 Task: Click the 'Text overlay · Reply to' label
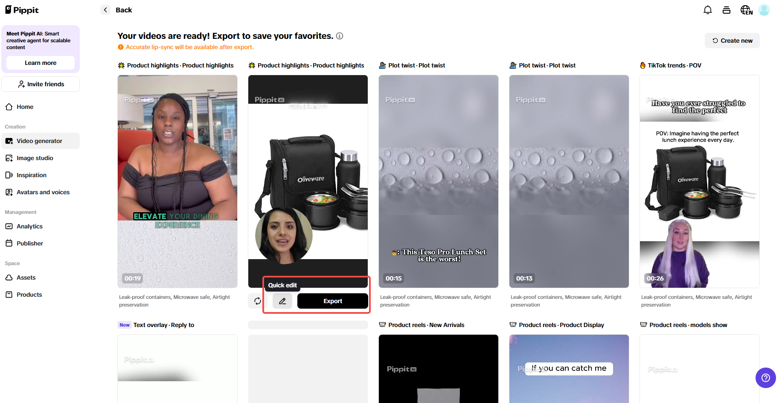[164, 325]
